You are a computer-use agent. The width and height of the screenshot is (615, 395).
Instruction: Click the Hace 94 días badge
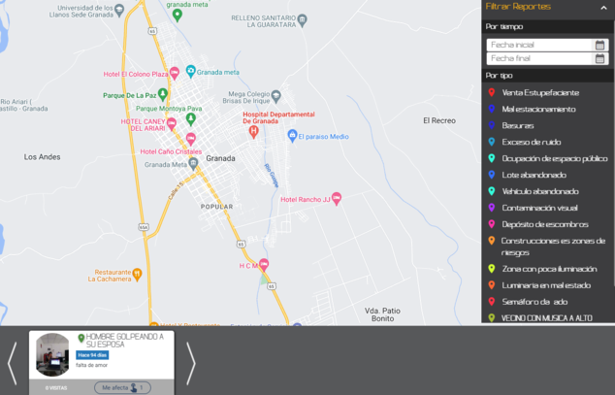pyautogui.click(x=92, y=355)
